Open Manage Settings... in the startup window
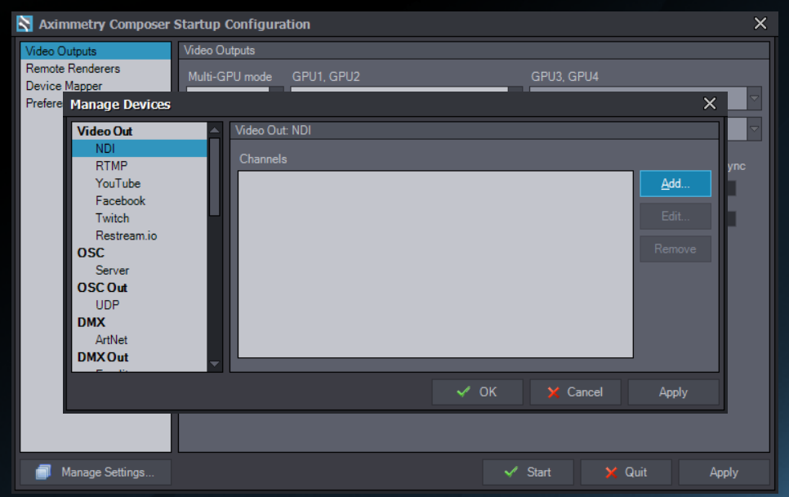The image size is (789, 497). [96, 472]
